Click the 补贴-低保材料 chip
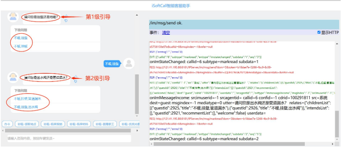341x150 pixels. (x=79, y=124)
